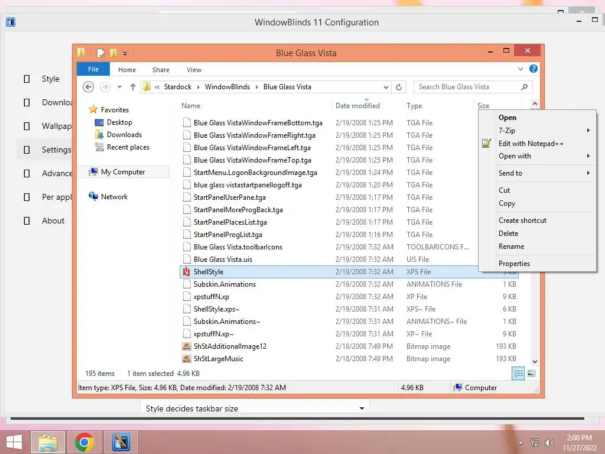This screenshot has width=605, height=454.
Task: Click the Properties quick access icon
Action: tap(100, 53)
